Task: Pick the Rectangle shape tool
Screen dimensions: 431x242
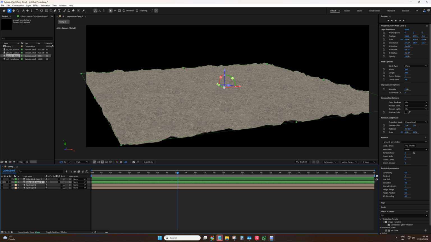Action: tap(47, 11)
